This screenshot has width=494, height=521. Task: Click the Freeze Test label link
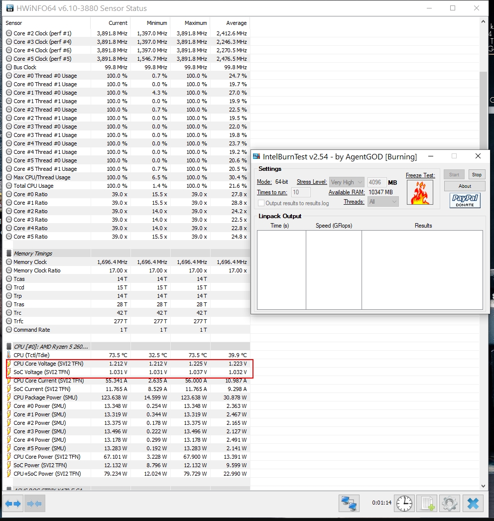[420, 175]
